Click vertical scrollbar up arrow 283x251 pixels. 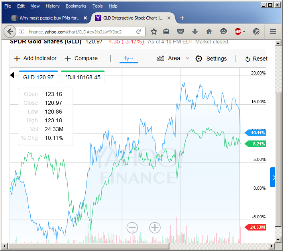pyautogui.click(x=278, y=43)
